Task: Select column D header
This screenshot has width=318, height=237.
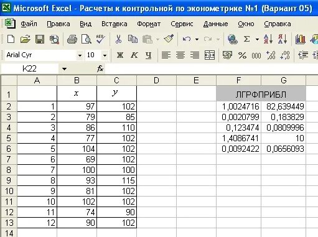Action: pyautogui.click(x=156, y=80)
